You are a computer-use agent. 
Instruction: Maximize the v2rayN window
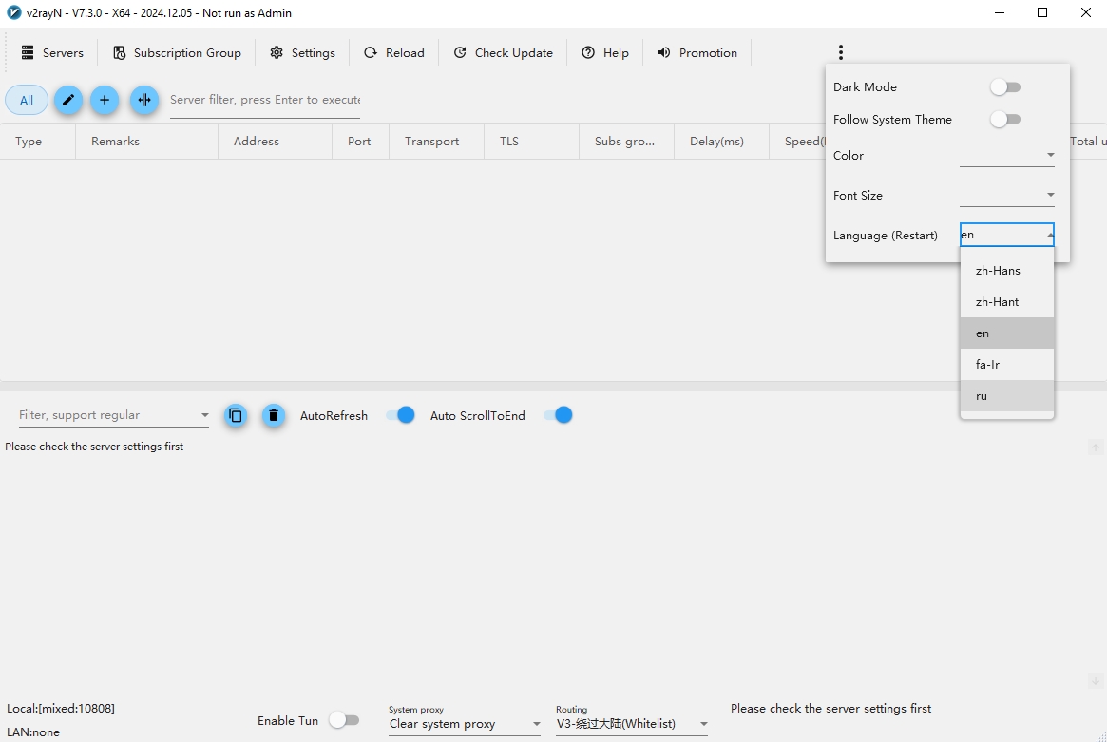click(x=1042, y=12)
